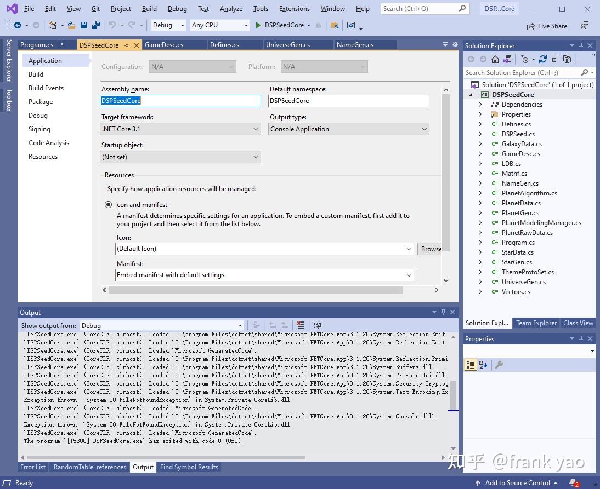Open the Any CPU platform dropdown
Image resolution: width=600 pixels, height=489 pixels.
(x=219, y=25)
